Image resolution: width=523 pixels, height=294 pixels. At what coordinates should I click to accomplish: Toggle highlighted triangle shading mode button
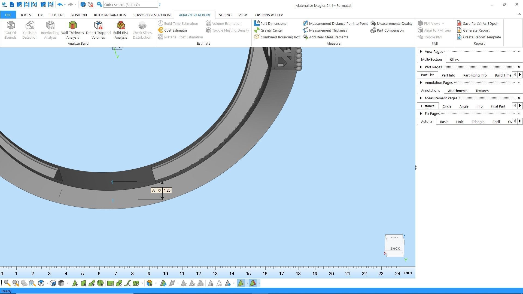click(x=241, y=283)
